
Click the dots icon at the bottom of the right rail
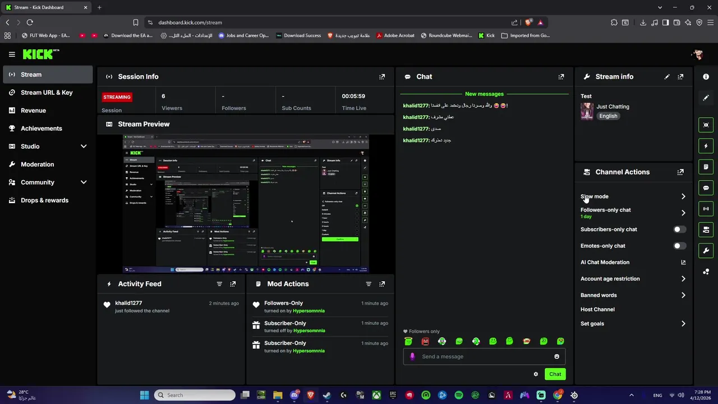click(x=706, y=272)
